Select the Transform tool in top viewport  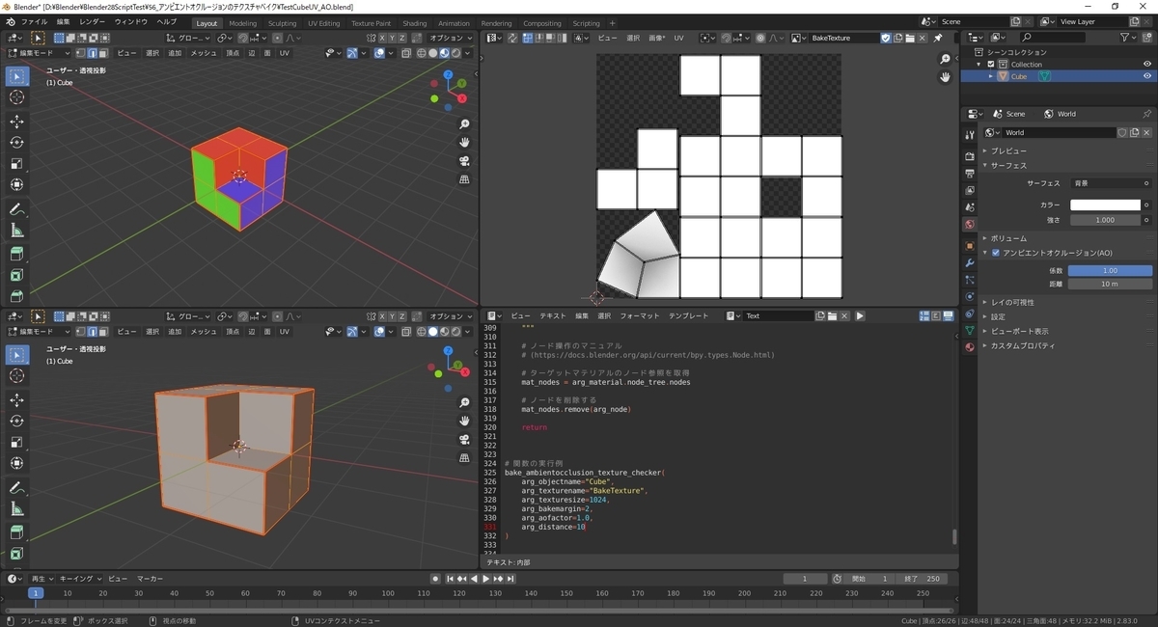click(x=17, y=185)
